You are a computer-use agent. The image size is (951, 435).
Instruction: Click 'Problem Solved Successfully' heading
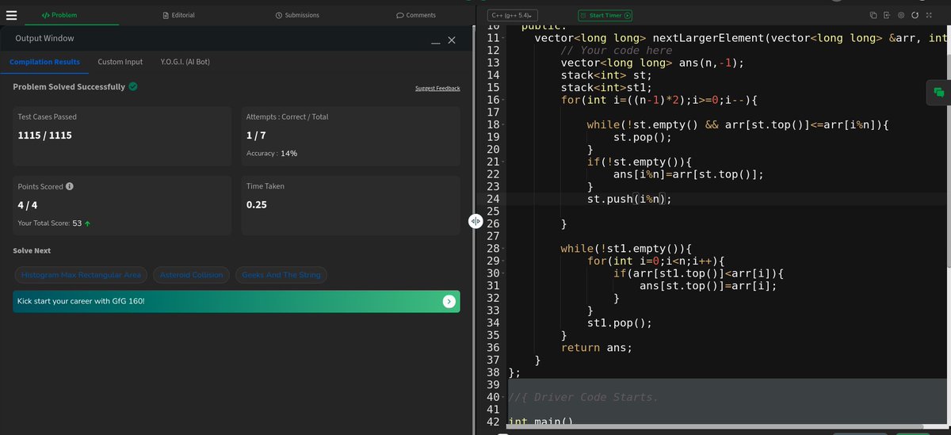pyautogui.click(x=69, y=87)
